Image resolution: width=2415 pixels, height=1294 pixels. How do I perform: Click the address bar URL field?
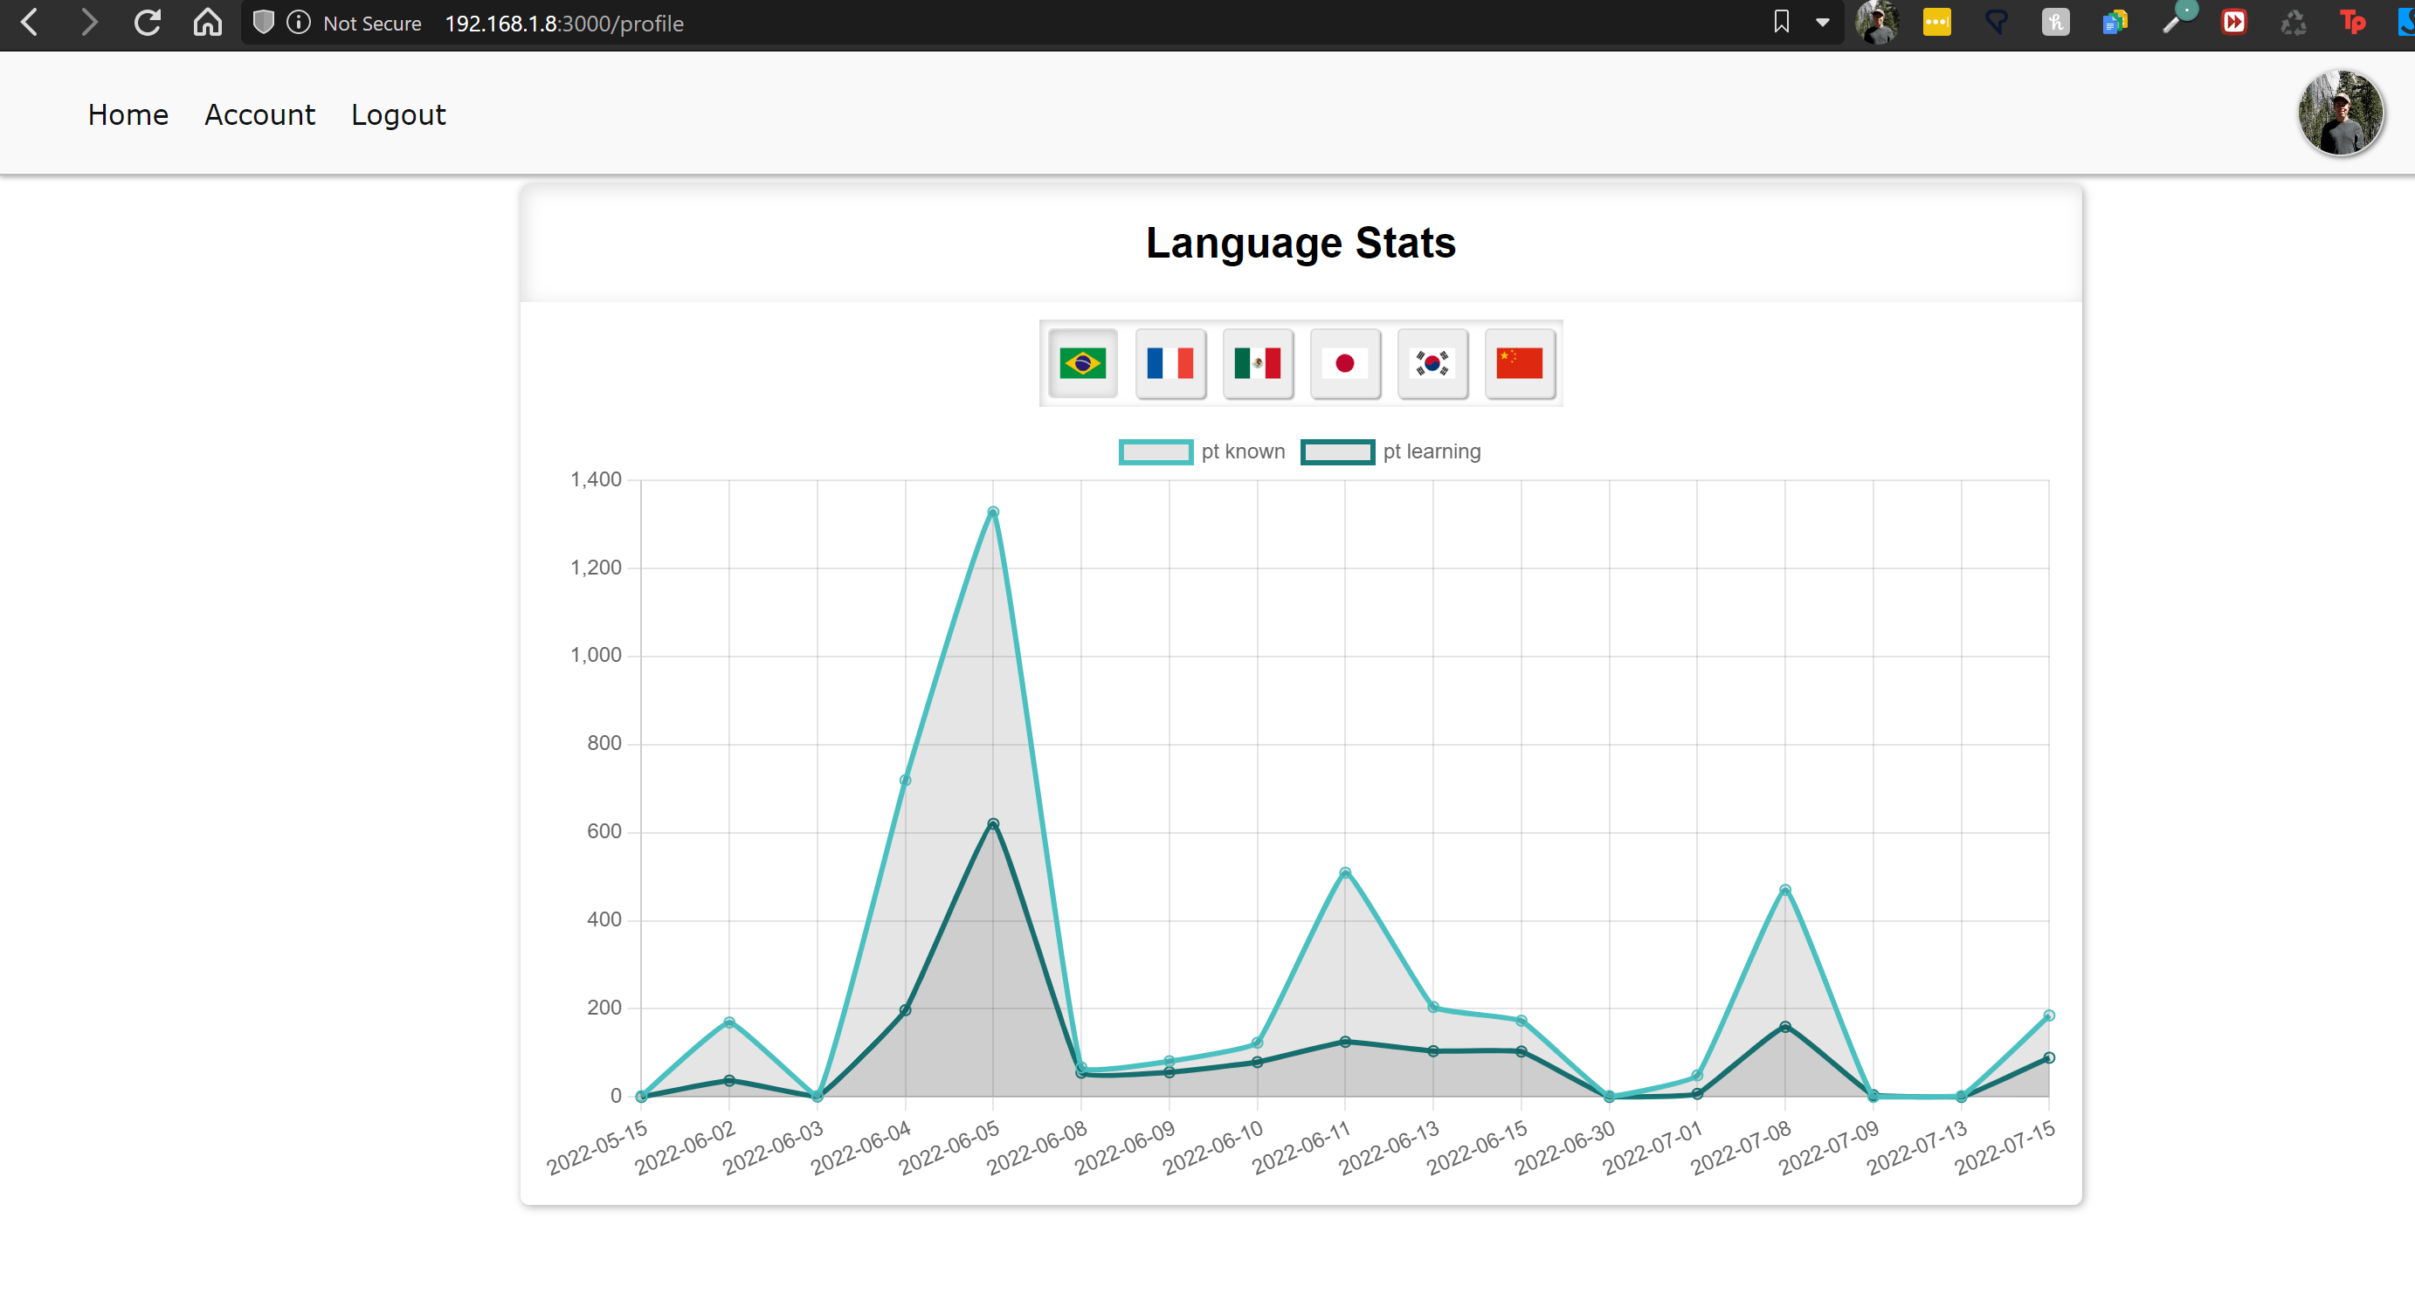click(562, 24)
